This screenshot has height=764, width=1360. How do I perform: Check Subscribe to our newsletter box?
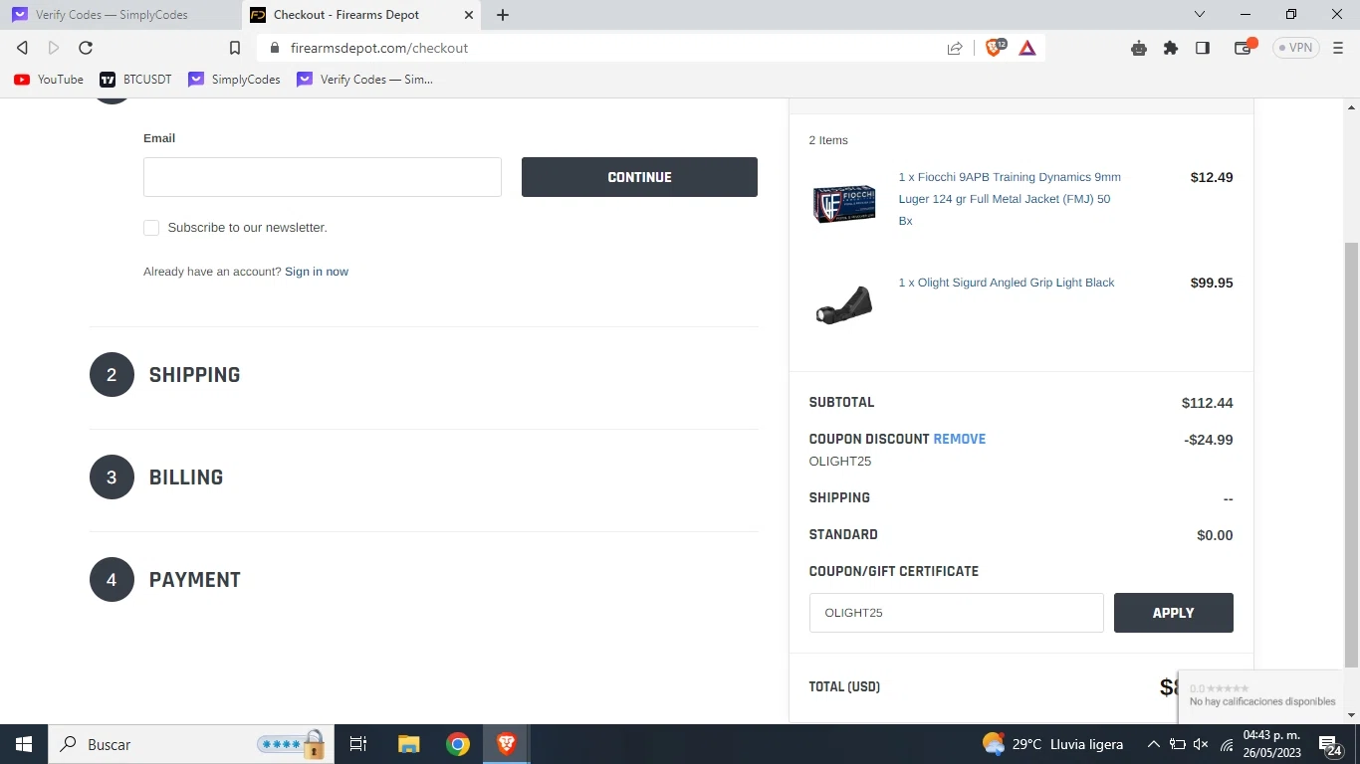151,228
